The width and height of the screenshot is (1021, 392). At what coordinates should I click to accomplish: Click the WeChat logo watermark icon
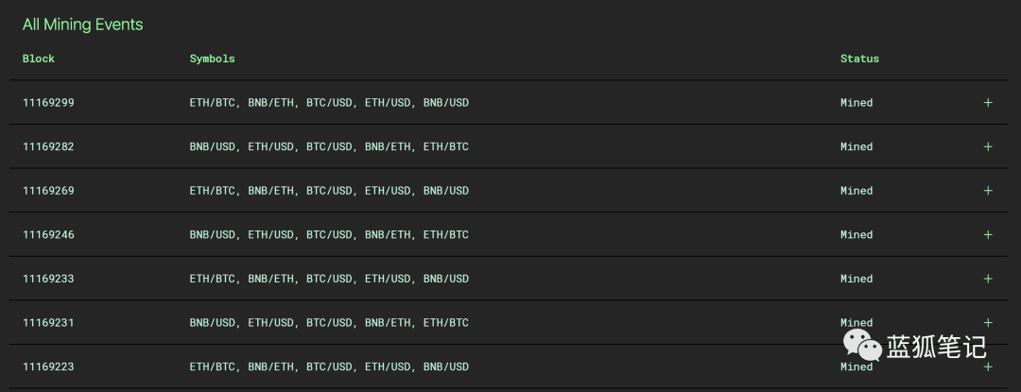tap(862, 345)
